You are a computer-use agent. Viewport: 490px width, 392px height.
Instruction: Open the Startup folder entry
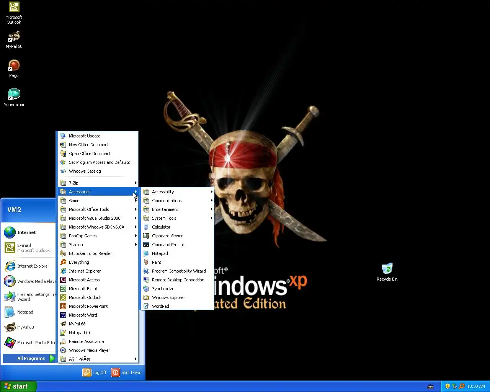98,245
